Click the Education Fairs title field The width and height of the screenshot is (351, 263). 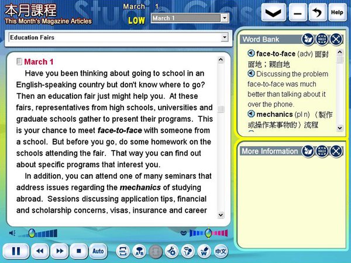pos(118,37)
